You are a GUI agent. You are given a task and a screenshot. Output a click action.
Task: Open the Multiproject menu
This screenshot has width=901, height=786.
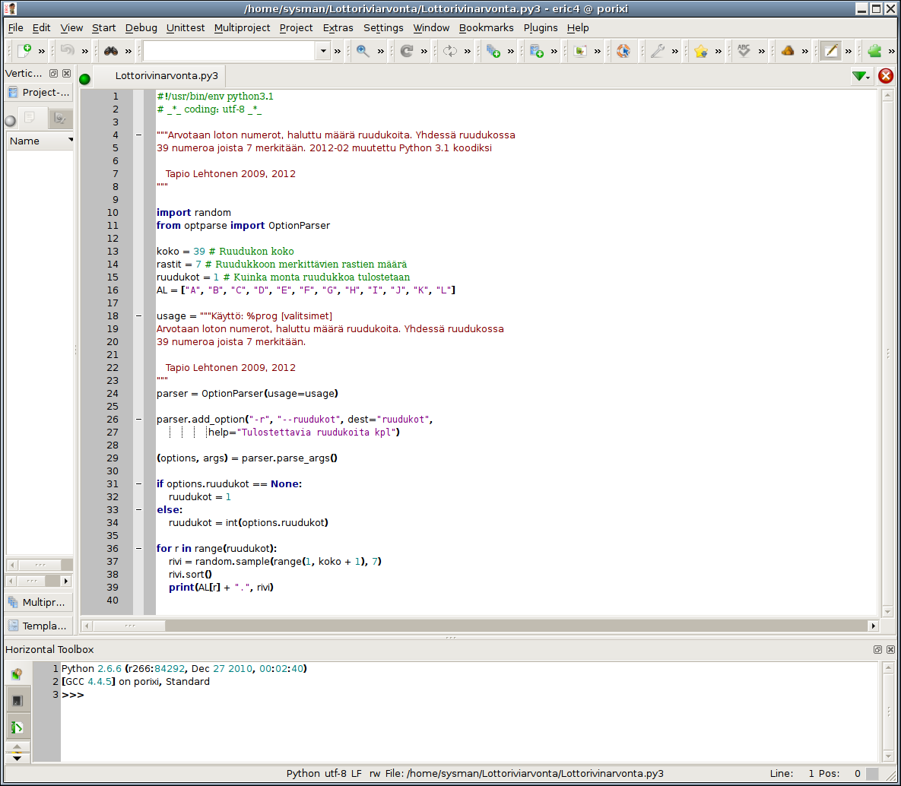pyautogui.click(x=242, y=27)
